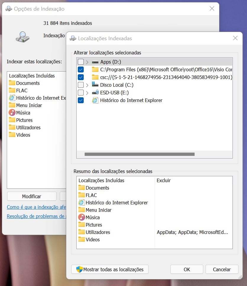Expand the ESD-USB (E:) tree node
This screenshot has width=247, height=286.
click(x=87, y=93)
